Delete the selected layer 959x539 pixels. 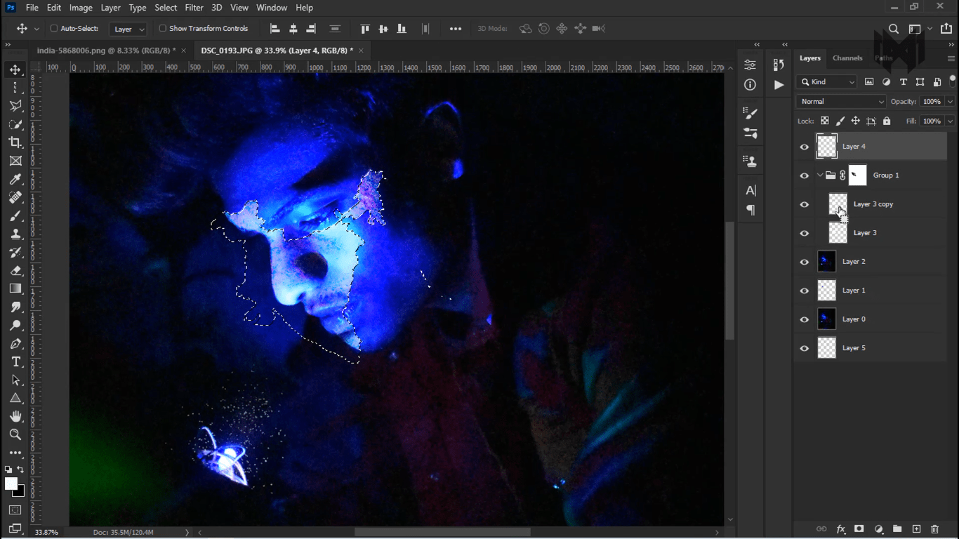(934, 529)
